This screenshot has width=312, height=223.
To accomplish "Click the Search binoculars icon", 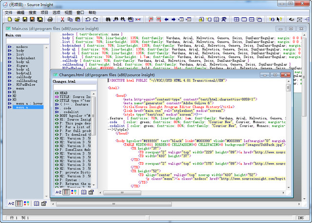I will pos(108,19).
